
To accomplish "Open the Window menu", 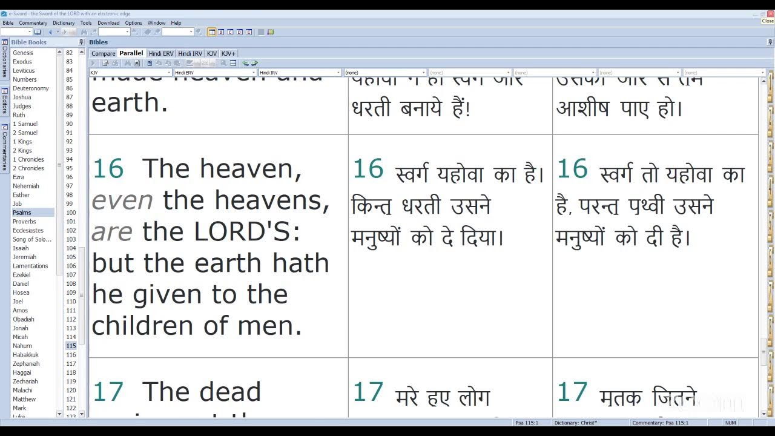I will point(156,23).
